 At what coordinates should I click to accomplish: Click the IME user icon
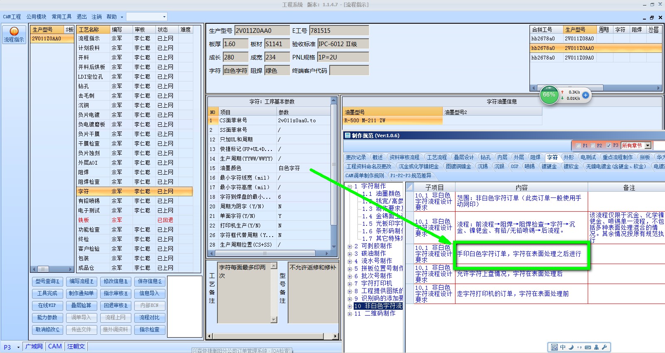click(x=596, y=347)
